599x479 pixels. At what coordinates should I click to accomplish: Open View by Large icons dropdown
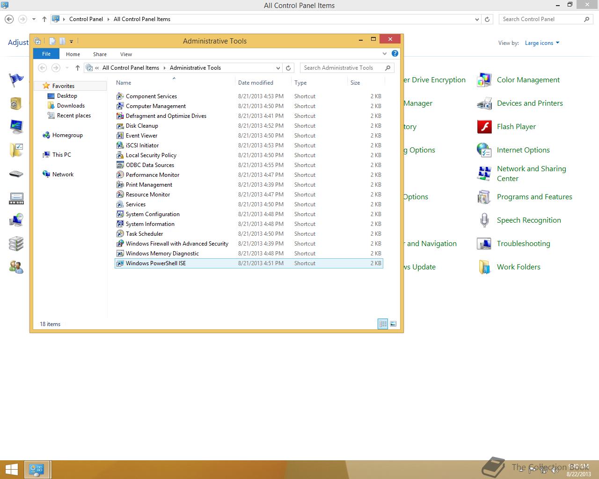click(x=542, y=43)
